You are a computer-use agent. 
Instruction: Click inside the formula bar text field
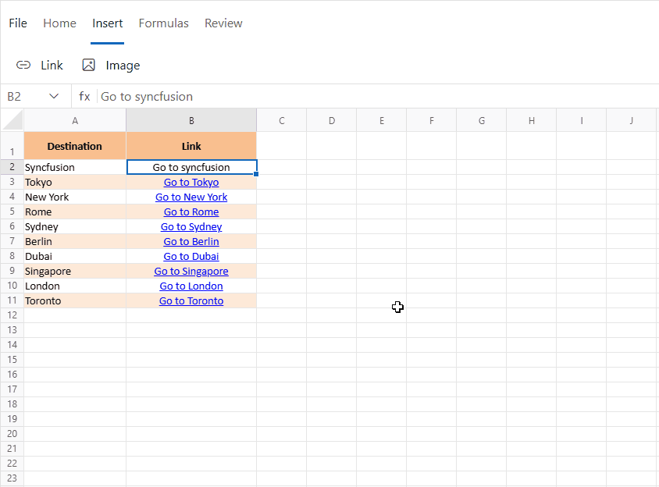click(x=375, y=97)
